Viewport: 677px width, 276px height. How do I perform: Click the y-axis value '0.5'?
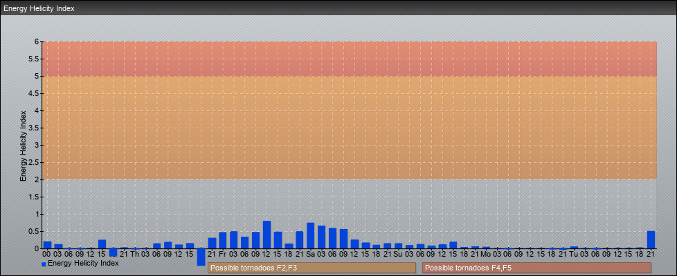pyautogui.click(x=35, y=231)
